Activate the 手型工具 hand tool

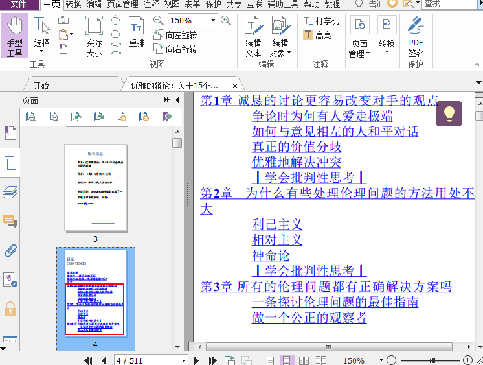point(14,36)
